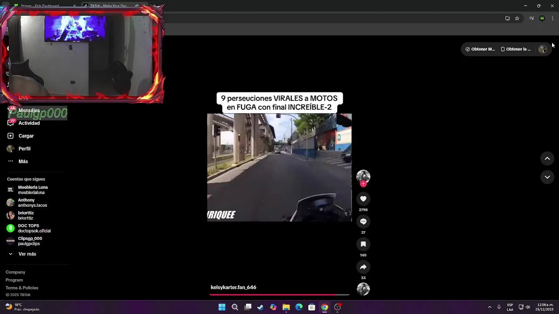
Task: Open Microsoft Edge from taskbar
Action: pos(299,307)
